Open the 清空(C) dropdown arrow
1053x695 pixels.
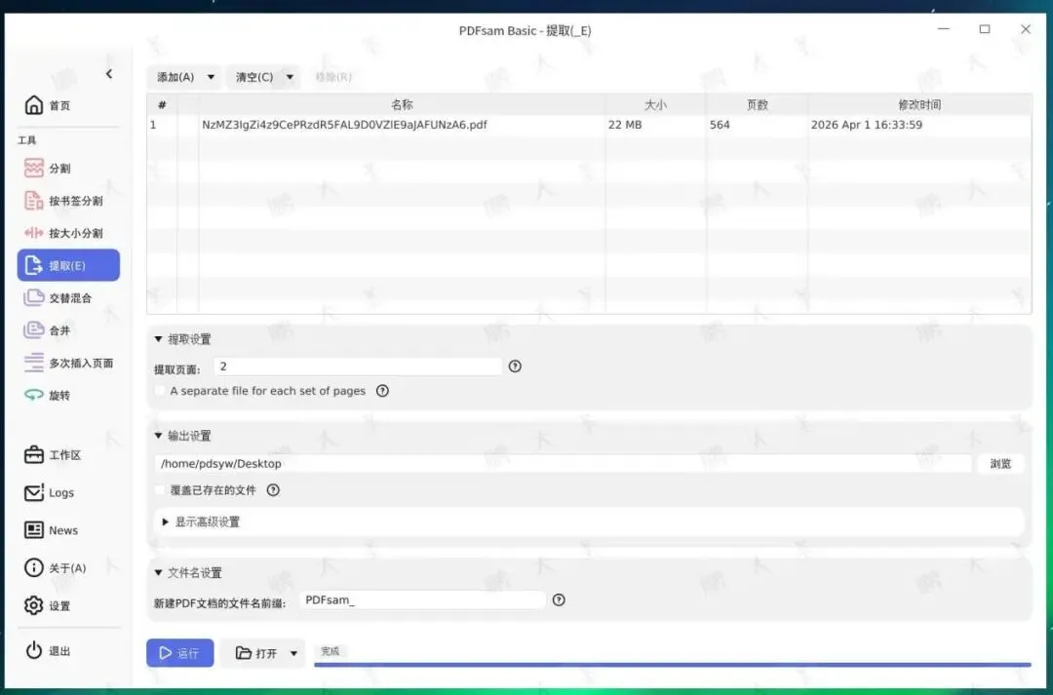pos(290,77)
